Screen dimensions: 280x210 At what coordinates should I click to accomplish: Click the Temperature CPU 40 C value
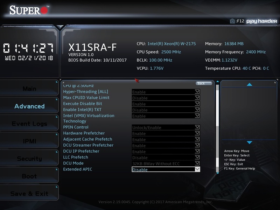click(247, 68)
